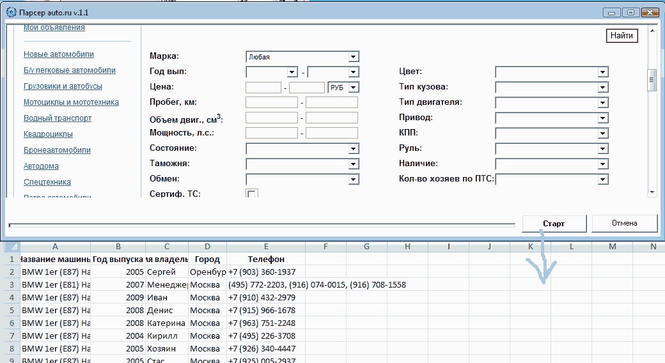
Task: Expand the Привод dropdown
Action: tap(602, 118)
